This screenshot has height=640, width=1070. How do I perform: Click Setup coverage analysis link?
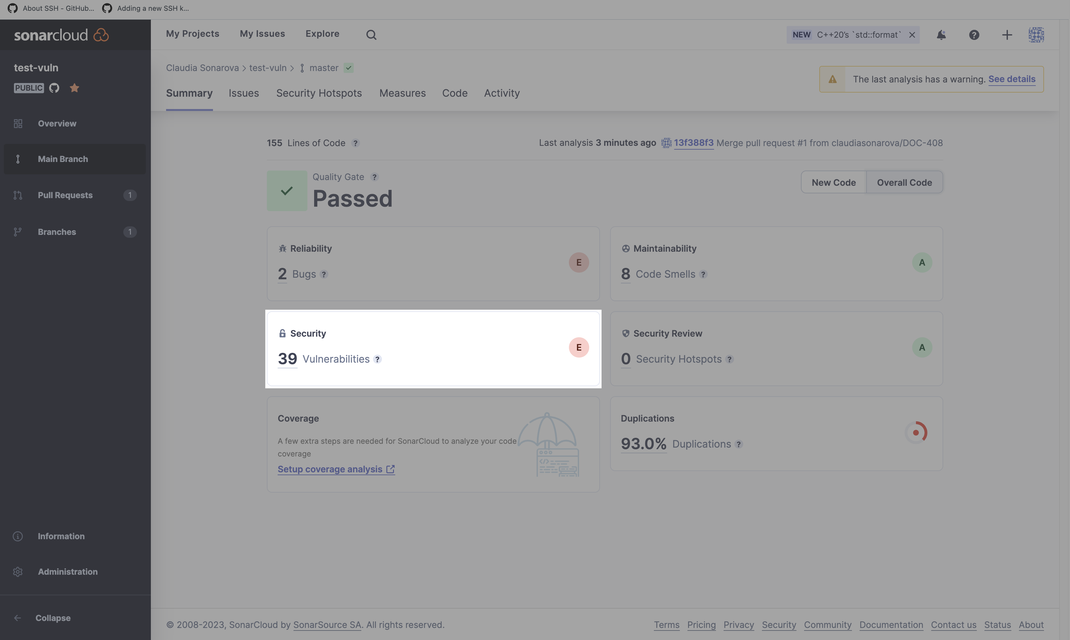tap(331, 469)
